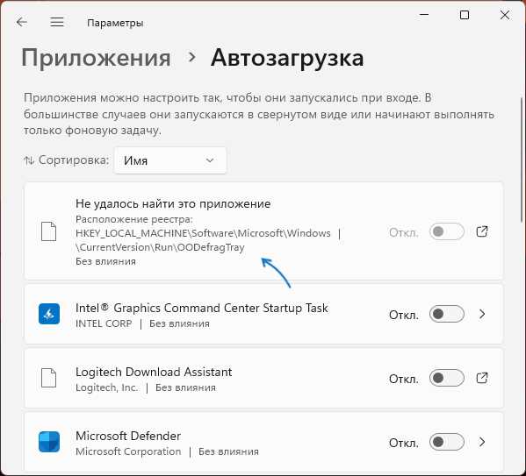Select 'Не удалось найти это приложение' title

173,203
